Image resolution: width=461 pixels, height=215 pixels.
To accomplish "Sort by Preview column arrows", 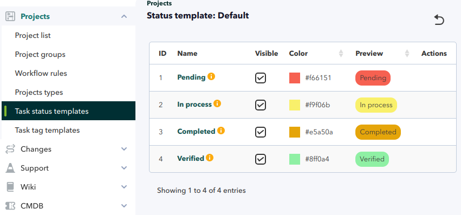I will 407,54.
